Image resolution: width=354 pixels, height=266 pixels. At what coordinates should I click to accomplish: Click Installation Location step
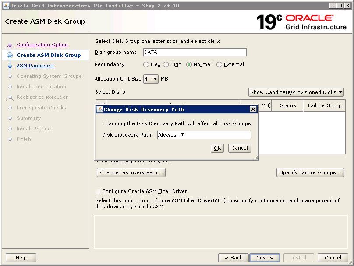click(x=41, y=87)
